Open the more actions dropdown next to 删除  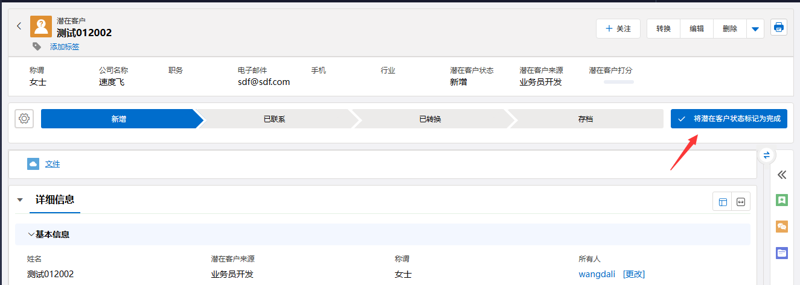coord(755,28)
